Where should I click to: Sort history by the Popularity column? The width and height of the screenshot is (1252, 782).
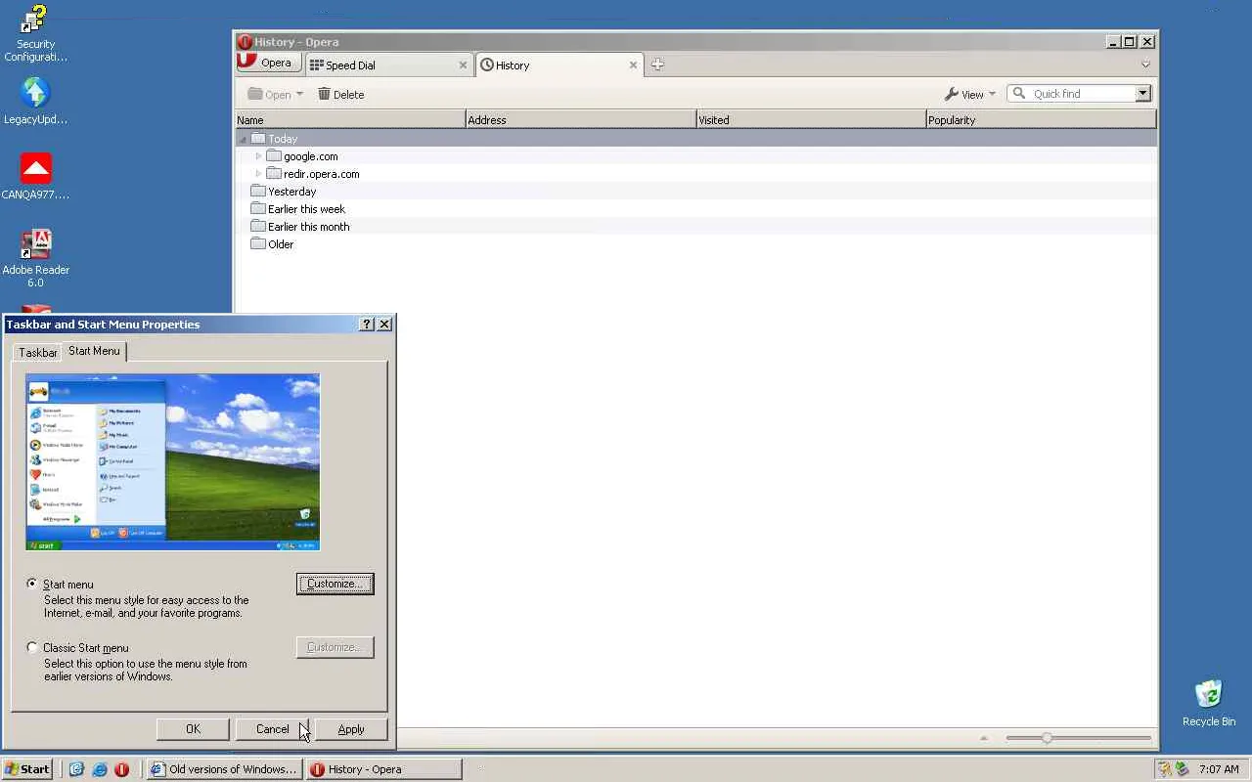[x=1041, y=119]
